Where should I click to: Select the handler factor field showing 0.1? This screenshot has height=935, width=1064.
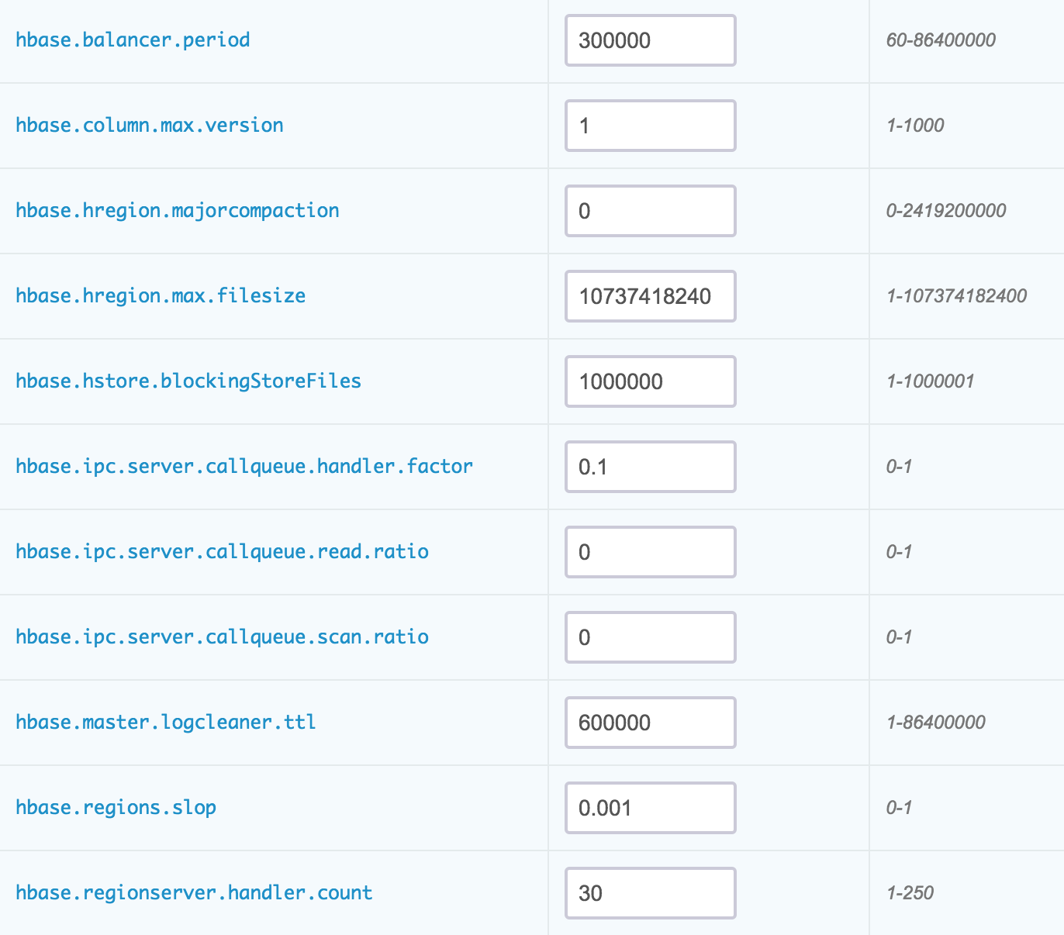coord(650,467)
